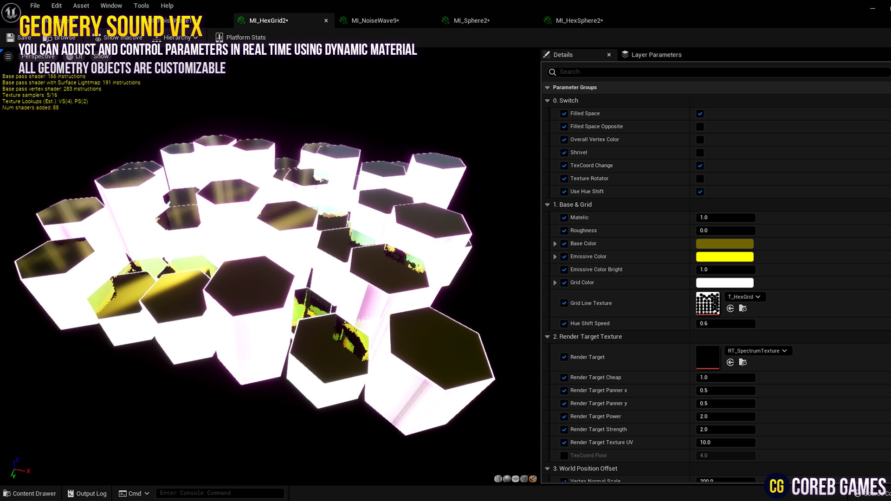Open the T_HexGrid texture dropdown

[x=744, y=297]
